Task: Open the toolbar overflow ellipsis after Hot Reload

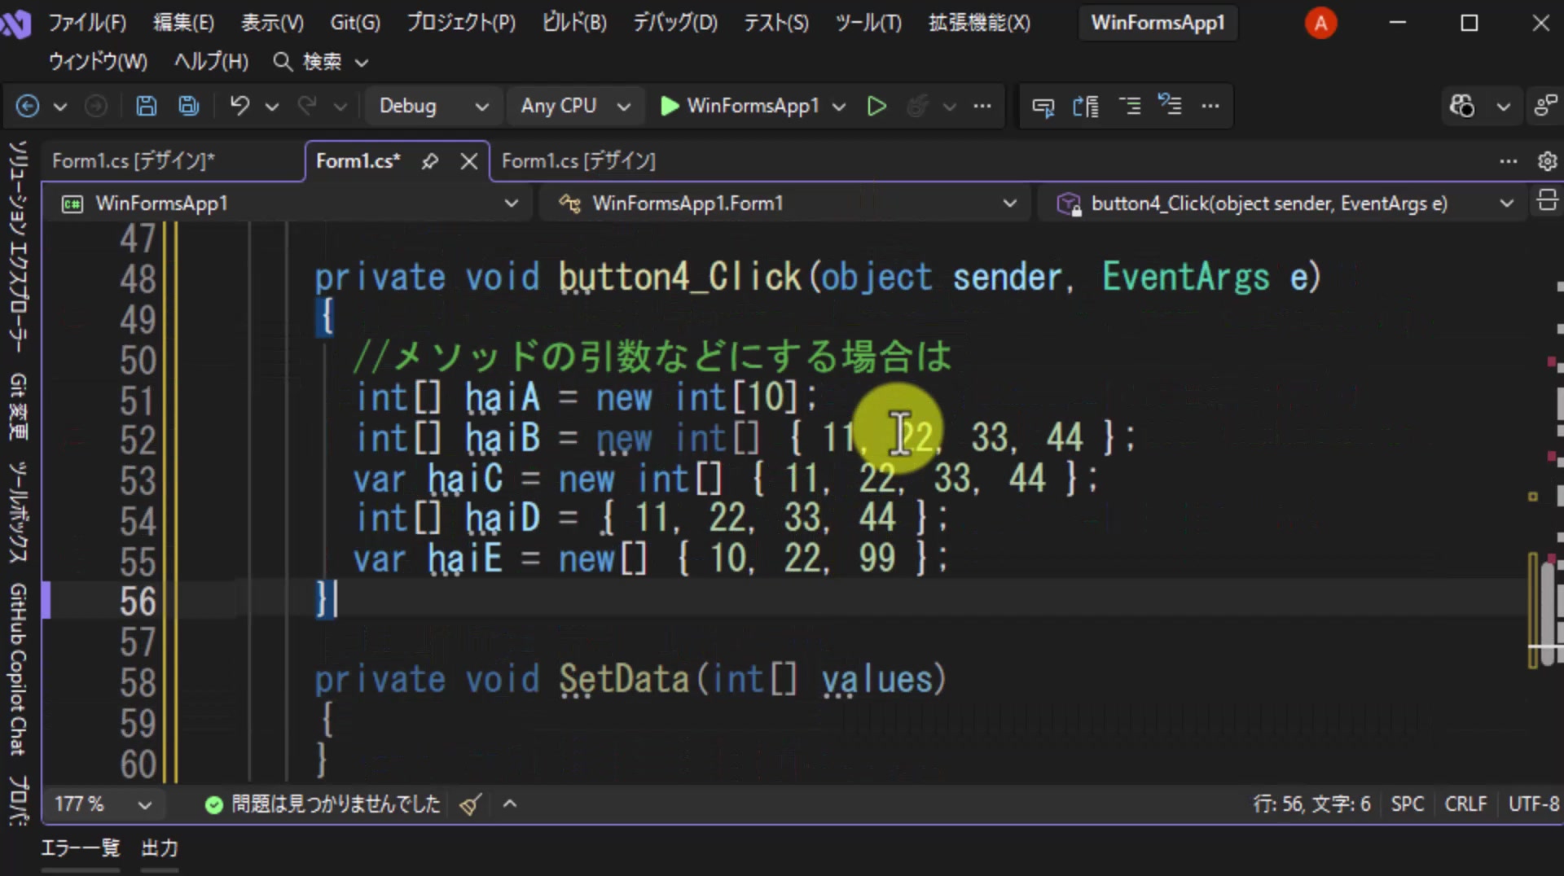Action: tap(982, 106)
